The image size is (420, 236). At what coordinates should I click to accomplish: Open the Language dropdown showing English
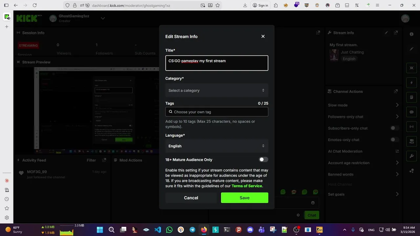tap(217, 146)
